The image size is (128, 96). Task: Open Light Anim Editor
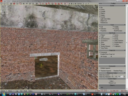[105, 19]
